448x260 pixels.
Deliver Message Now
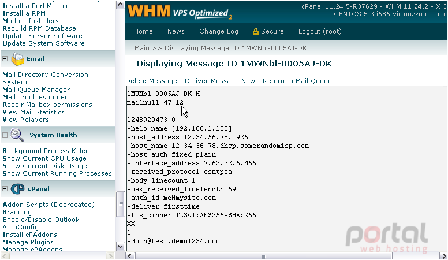220,81
